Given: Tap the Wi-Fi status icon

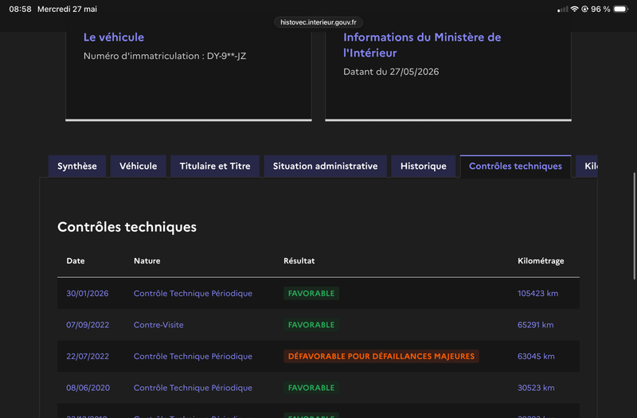Looking at the screenshot, I should coord(574,9).
